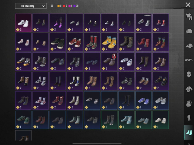Viewport: 194px width, 145px height.
Task: Select the cap headwear category icon
Action: click(189, 45)
